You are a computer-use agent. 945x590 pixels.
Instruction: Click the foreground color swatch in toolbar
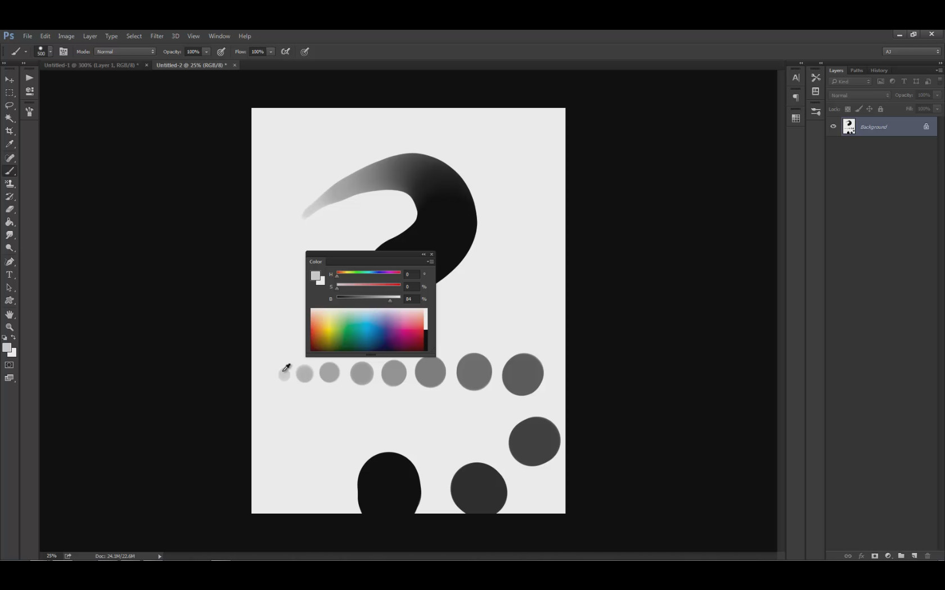[7, 348]
